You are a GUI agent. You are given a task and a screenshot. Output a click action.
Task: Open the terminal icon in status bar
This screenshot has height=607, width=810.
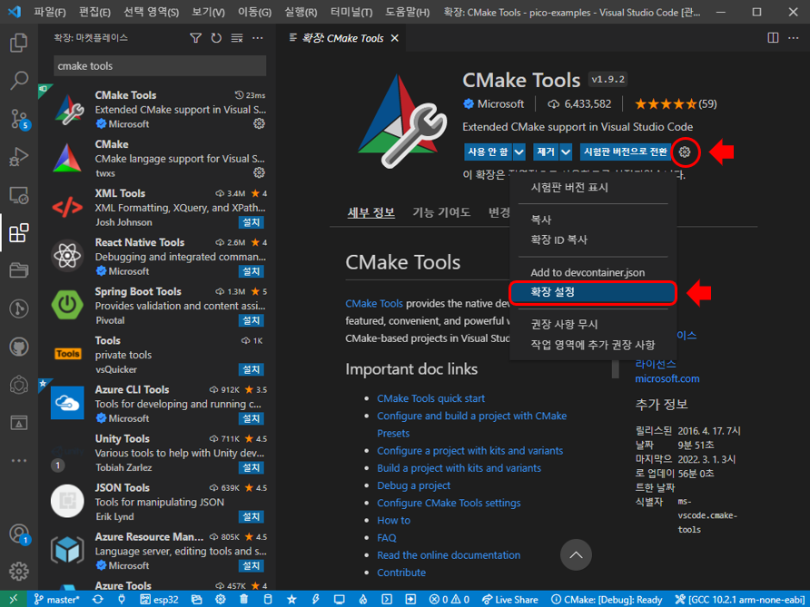[387, 599]
